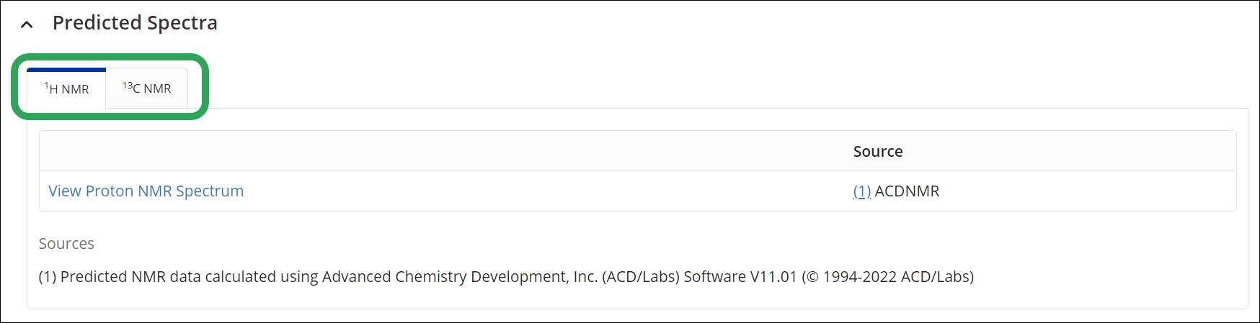Screen dimensions: 1260x323
Task: Select the 1H NMR tab
Action: [x=66, y=88]
